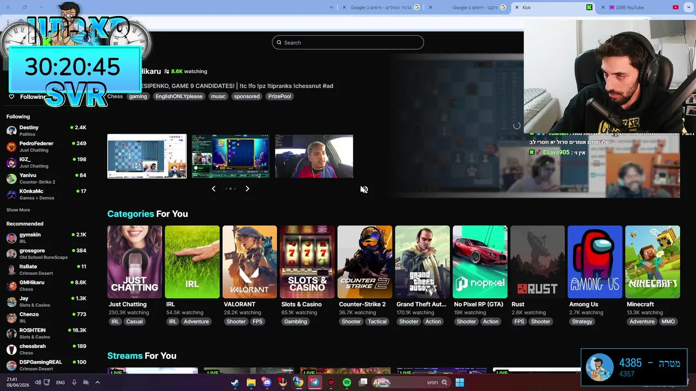The height and width of the screenshot is (391, 696).
Task: Click GMHikaru avatar in Recommended sidebar
Action: [x=11, y=286]
